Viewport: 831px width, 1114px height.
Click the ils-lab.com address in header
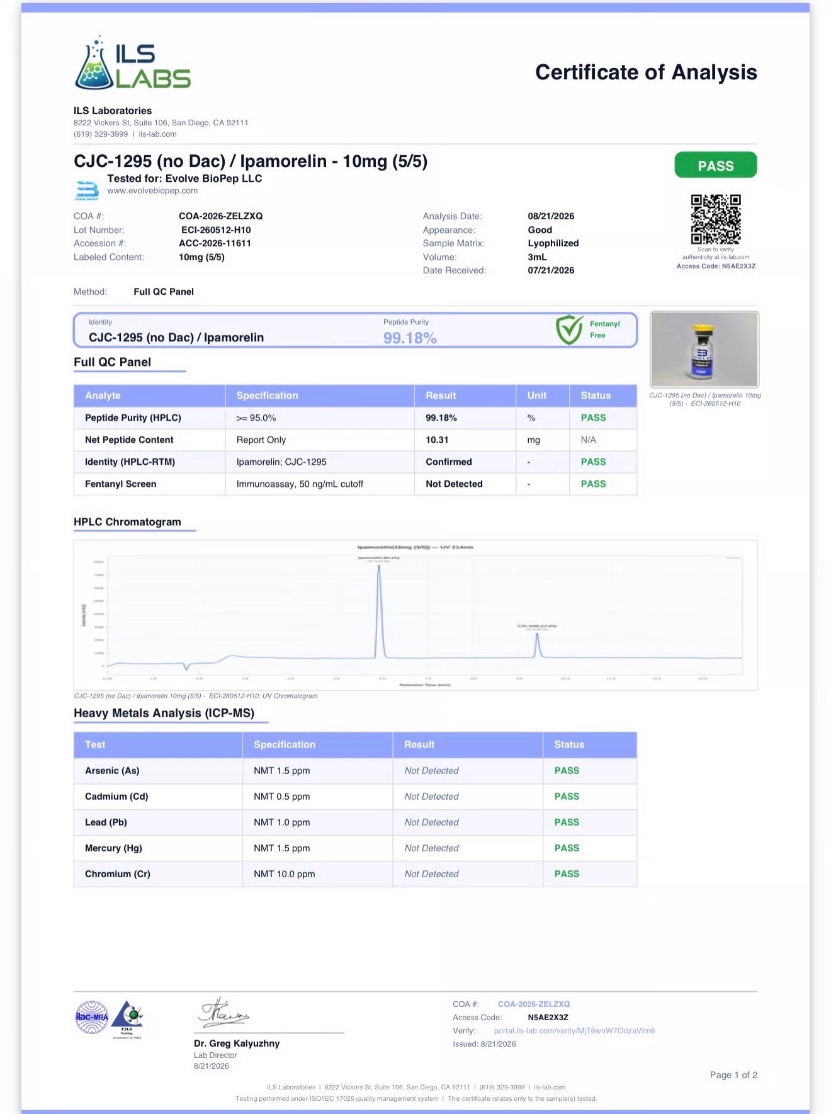point(157,134)
